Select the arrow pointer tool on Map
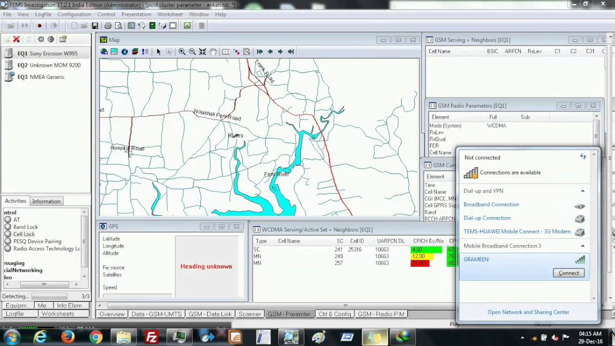The height and width of the screenshot is (346, 615). point(159,51)
